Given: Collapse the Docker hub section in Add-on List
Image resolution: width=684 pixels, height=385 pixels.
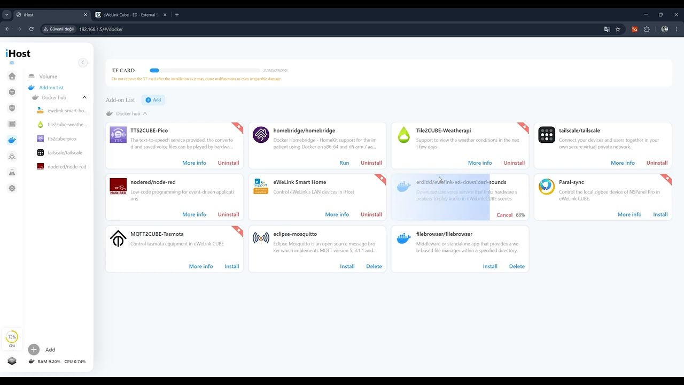Looking at the screenshot, I should (145, 113).
